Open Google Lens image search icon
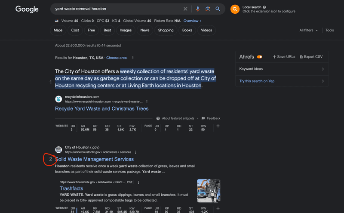 point(208,9)
